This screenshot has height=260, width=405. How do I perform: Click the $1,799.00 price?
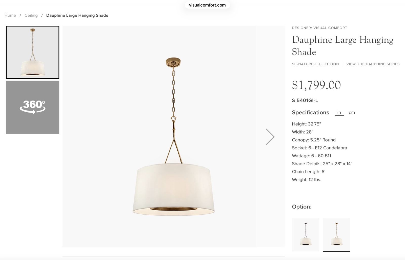[x=316, y=85]
